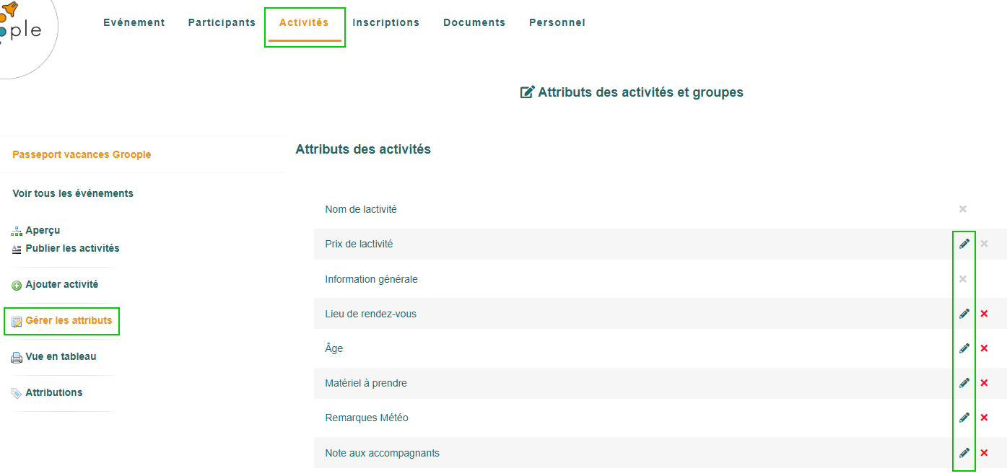Viewport: 1007px width, 476px height.
Task: Click the Attributs des activités et groupes title
Action: [x=640, y=92]
